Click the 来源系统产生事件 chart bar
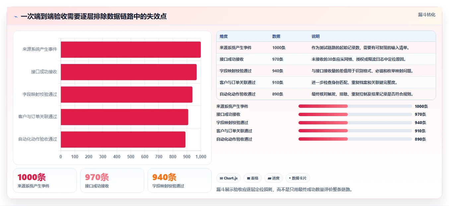 click(x=131, y=49)
